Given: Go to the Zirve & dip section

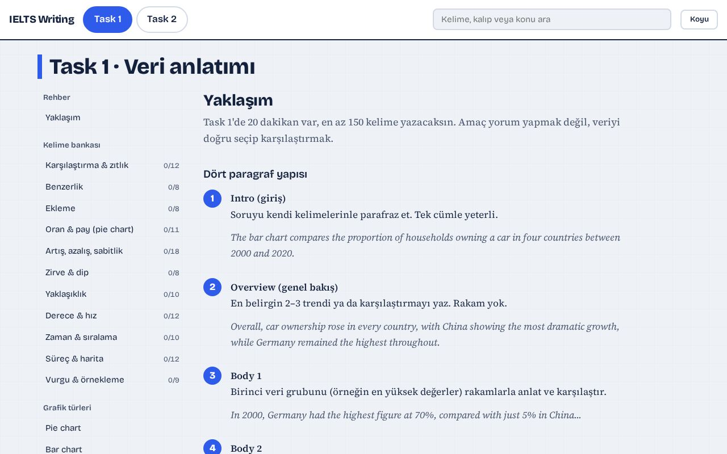Looking at the screenshot, I should [112, 272].
